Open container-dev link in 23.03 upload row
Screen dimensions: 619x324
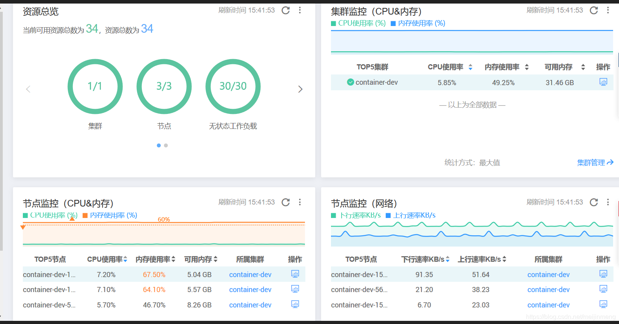pos(548,305)
